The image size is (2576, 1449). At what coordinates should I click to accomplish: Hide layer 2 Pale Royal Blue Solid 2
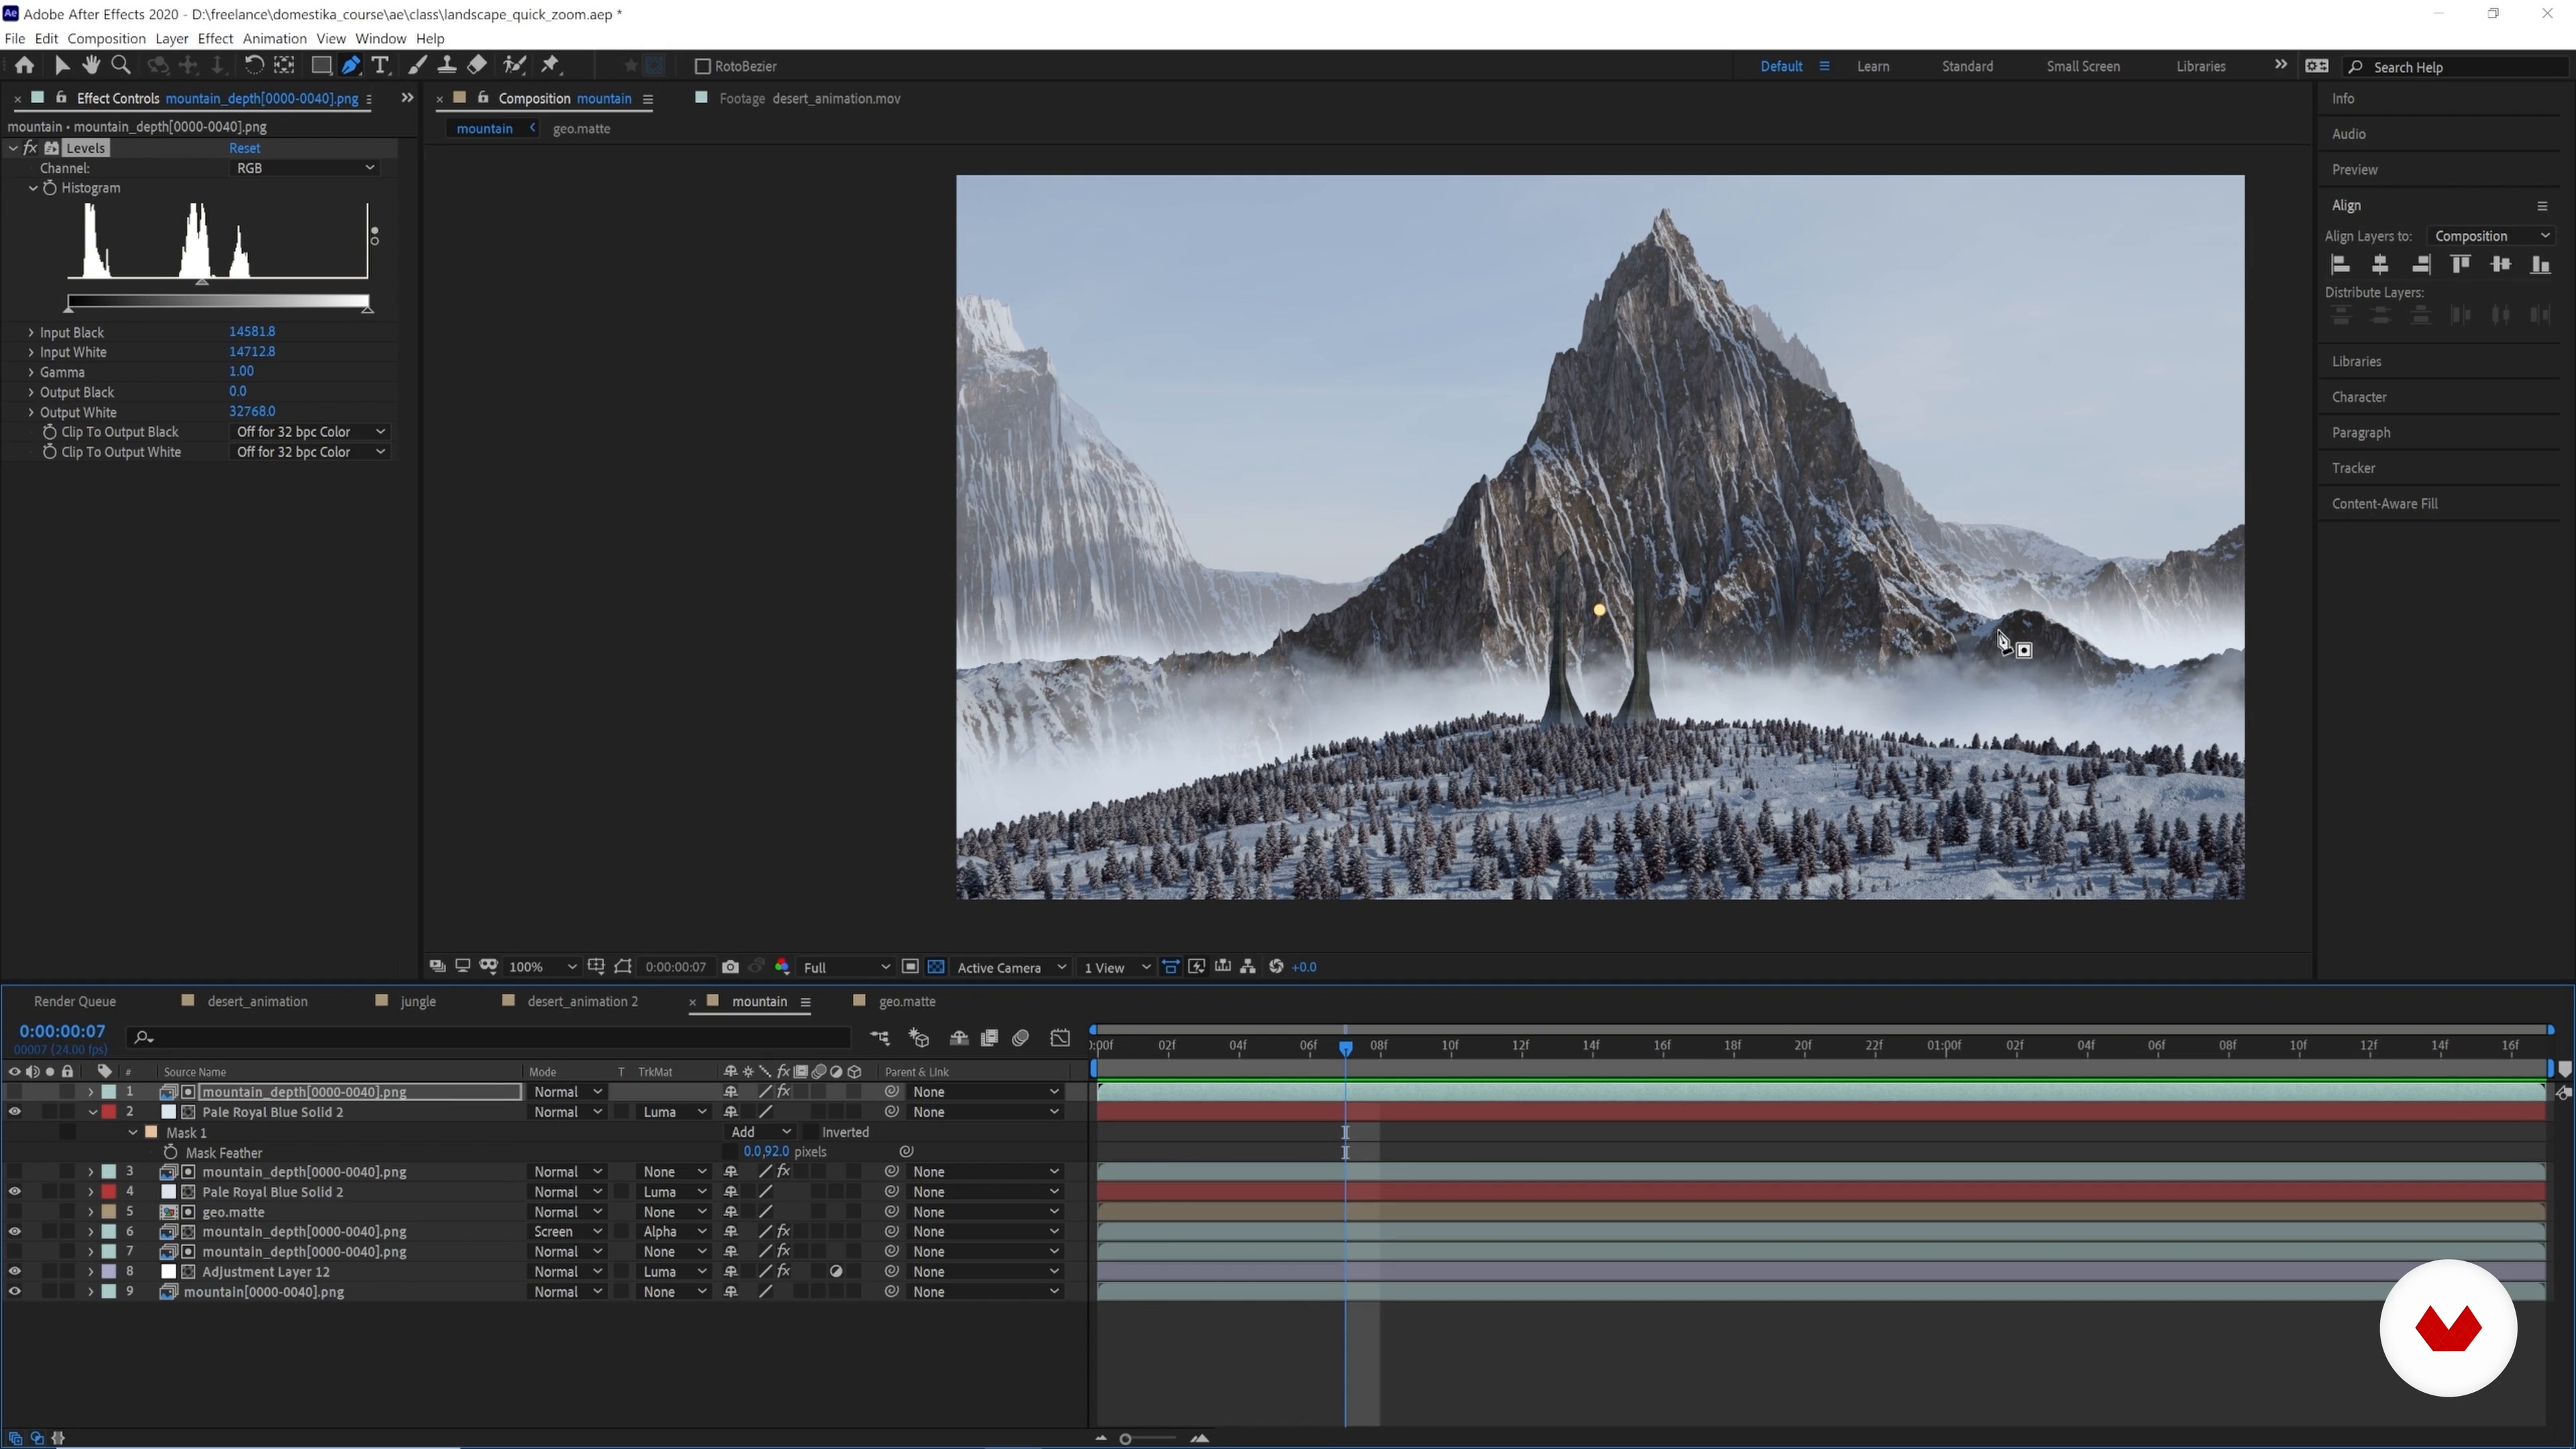14,1112
